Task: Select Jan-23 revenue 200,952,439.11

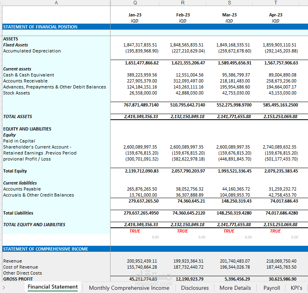Action: (142, 261)
